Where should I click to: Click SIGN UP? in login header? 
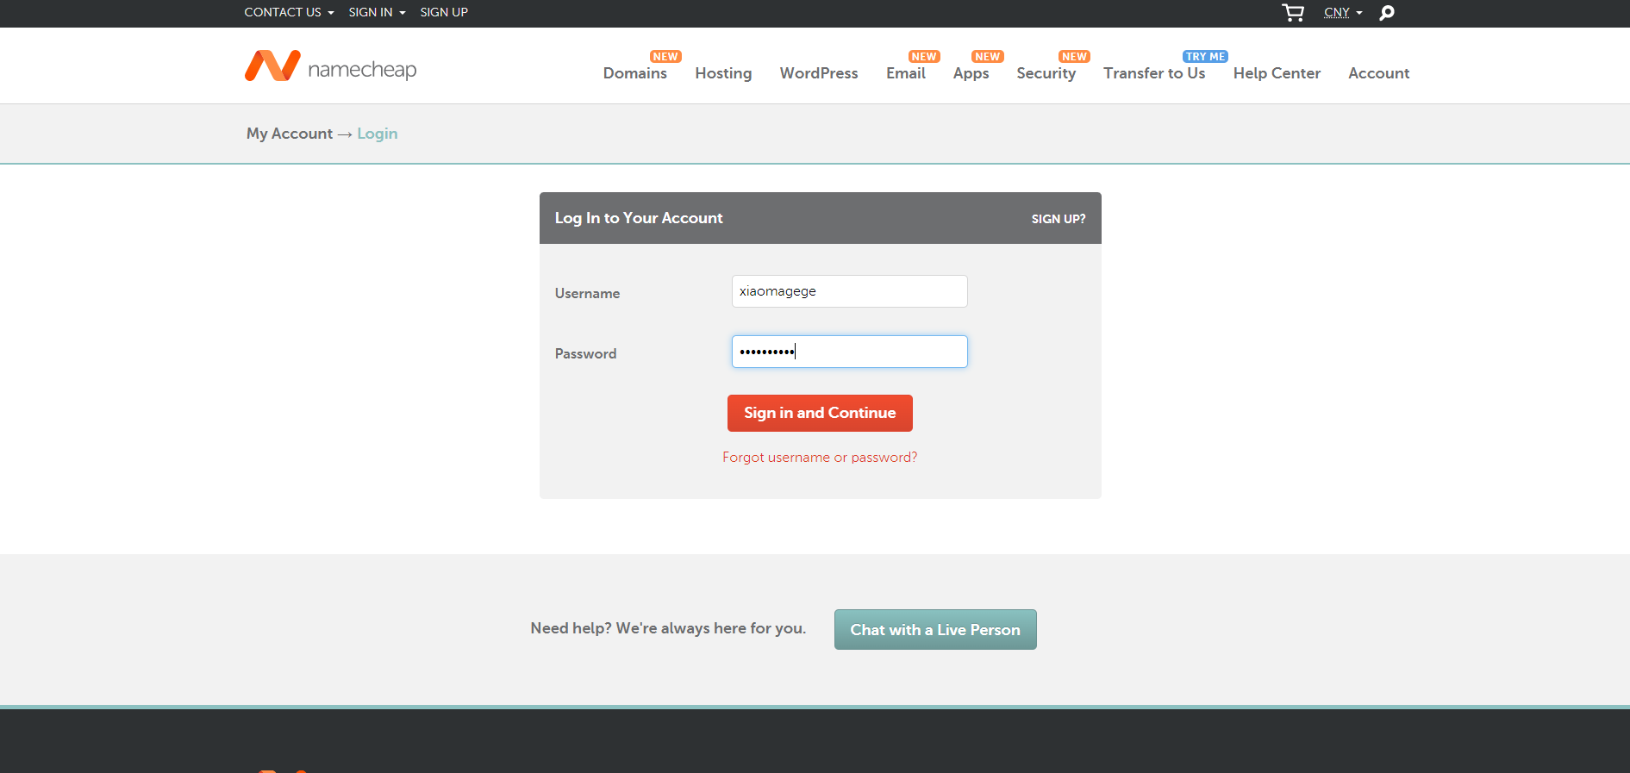point(1059,219)
